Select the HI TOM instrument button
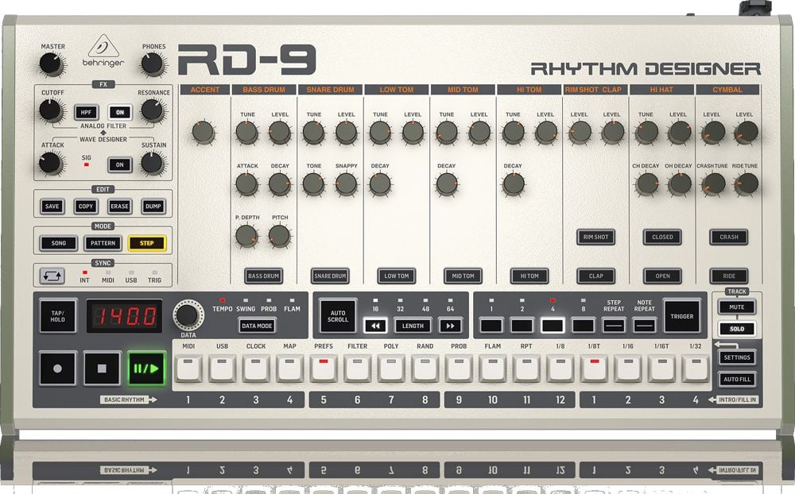 529,276
